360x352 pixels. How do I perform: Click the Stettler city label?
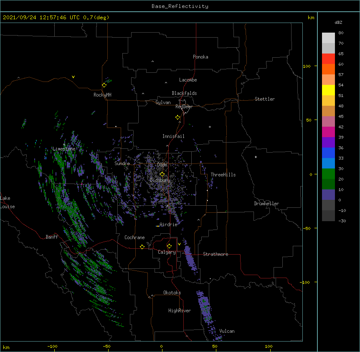click(x=265, y=99)
